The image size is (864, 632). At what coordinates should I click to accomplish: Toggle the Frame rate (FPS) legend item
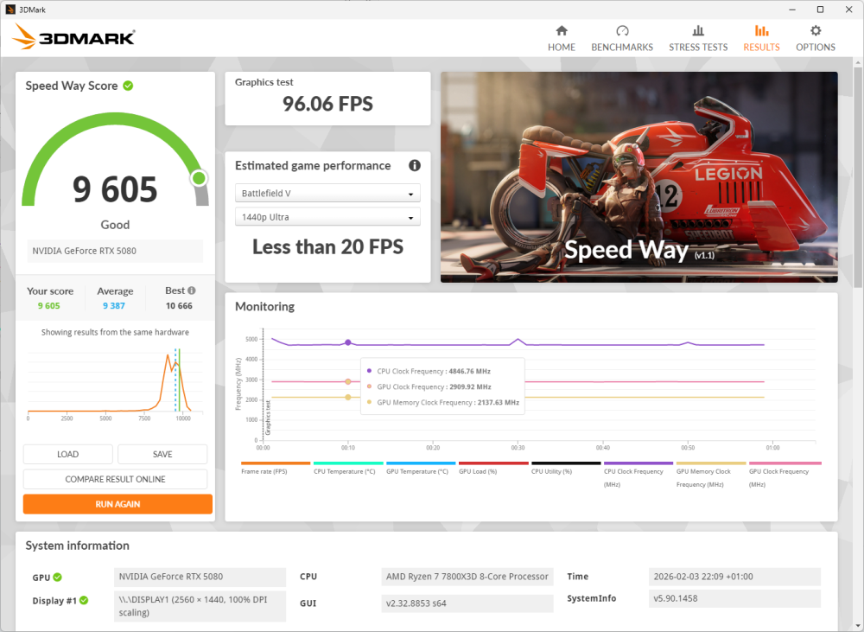275,471
